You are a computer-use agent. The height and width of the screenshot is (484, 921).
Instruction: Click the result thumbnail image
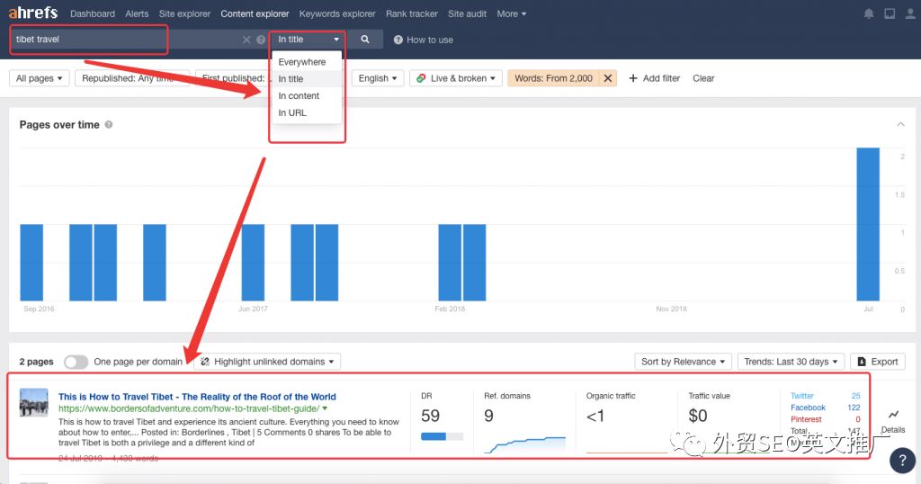point(33,402)
